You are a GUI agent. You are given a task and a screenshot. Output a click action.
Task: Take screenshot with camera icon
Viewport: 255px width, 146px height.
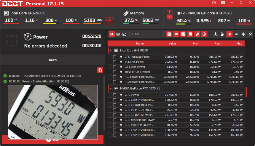pos(223,3)
